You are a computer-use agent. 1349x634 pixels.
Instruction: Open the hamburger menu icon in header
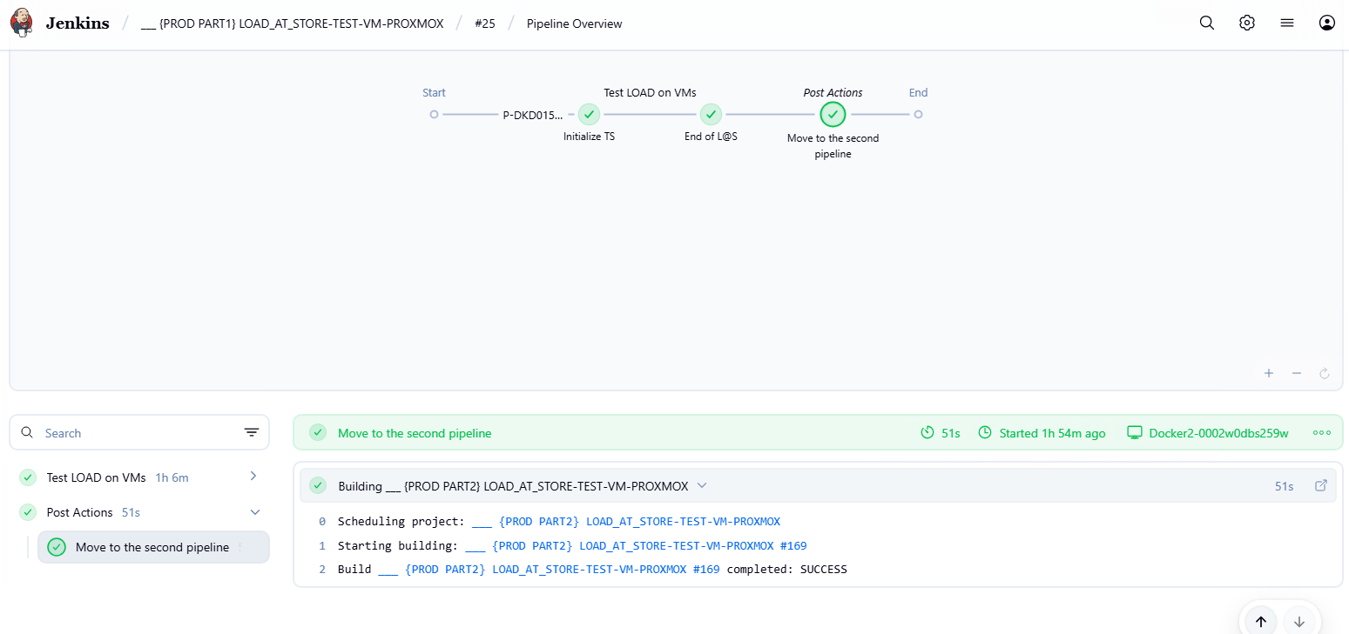click(1287, 23)
